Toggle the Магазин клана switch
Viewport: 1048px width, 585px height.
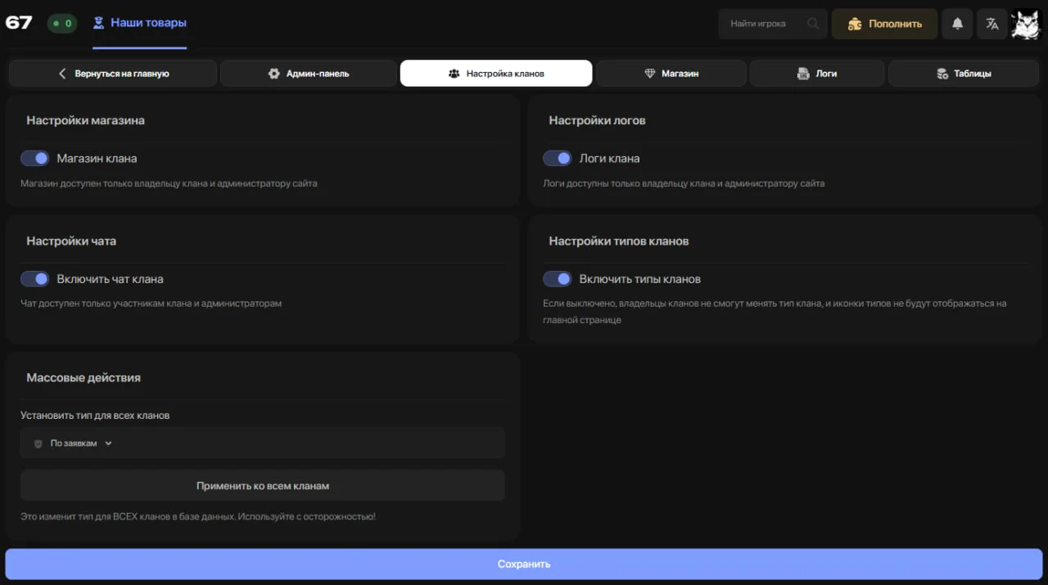(x=35, y=158)
